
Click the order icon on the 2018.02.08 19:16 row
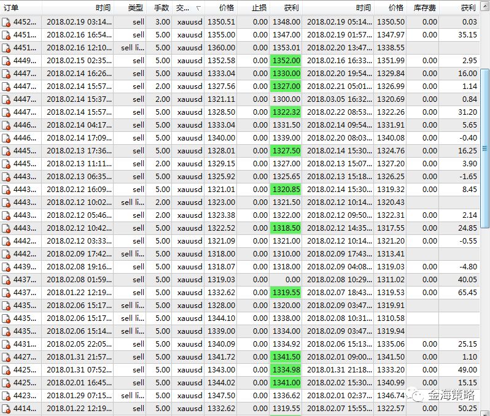click(6, 267)
